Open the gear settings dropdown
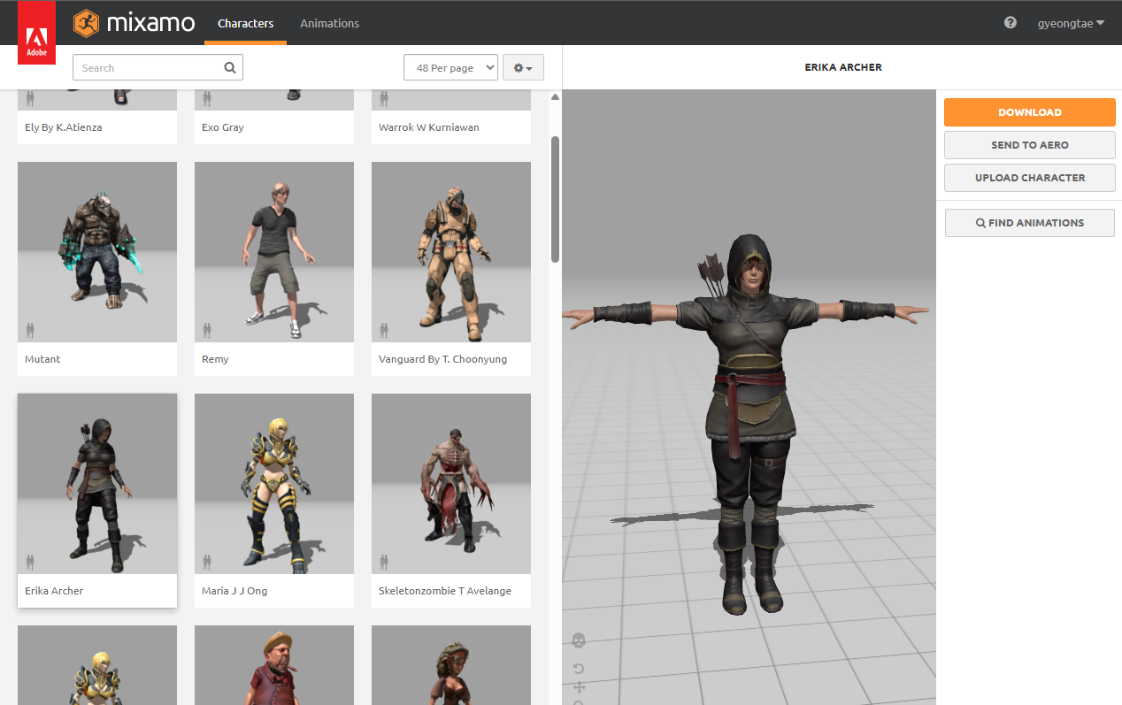Screen dimensions: 1122x705 click(523, 68)
